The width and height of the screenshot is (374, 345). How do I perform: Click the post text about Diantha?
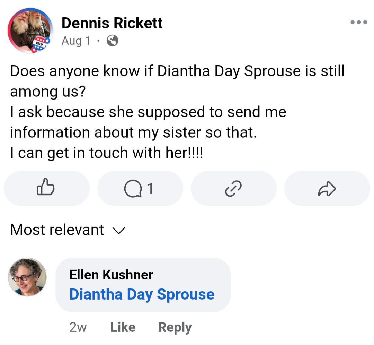(x=177, y=112)
